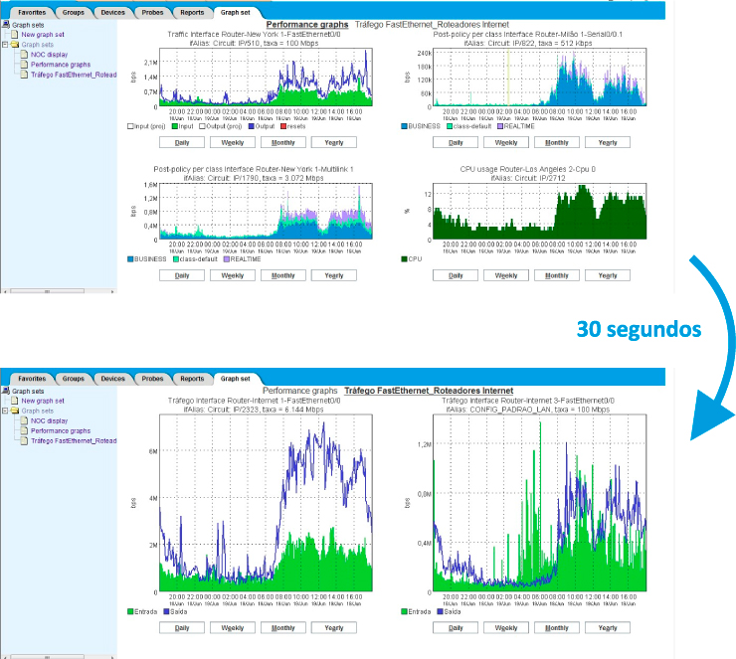Collapse Graph sets folder in upper tree
Screen dimensions: 736x659
(x=5, y=45)
